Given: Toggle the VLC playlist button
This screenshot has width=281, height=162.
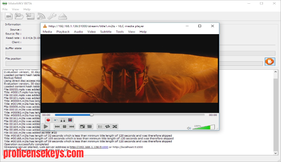Looking at the screenshot, I should pyautogui.click(x=100, y=127).
